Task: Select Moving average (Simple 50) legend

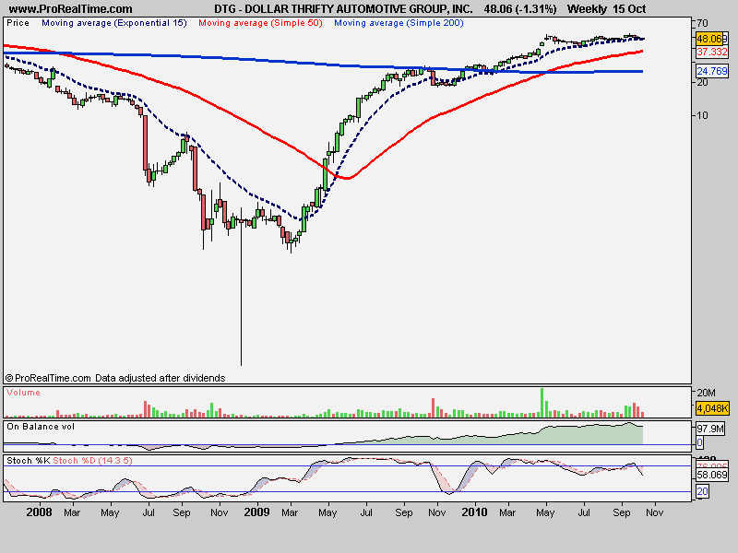Action: (x=260, y=23)
